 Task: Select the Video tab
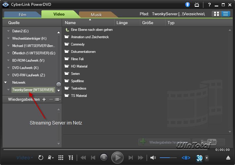point(59,14)
